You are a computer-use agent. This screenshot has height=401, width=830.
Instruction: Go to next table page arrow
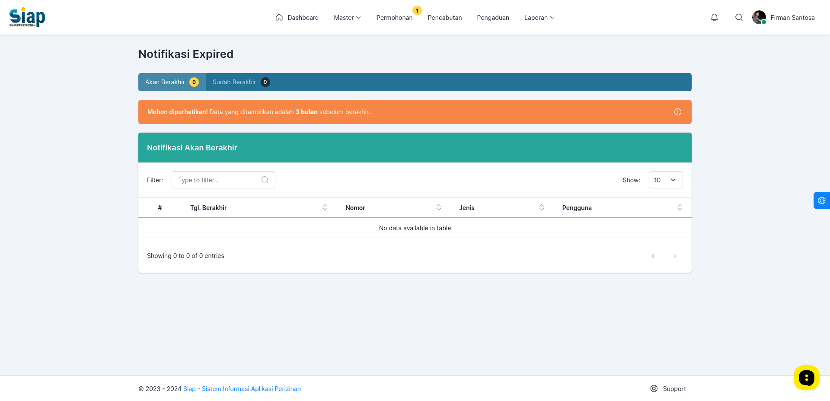(x=674, y=256)
